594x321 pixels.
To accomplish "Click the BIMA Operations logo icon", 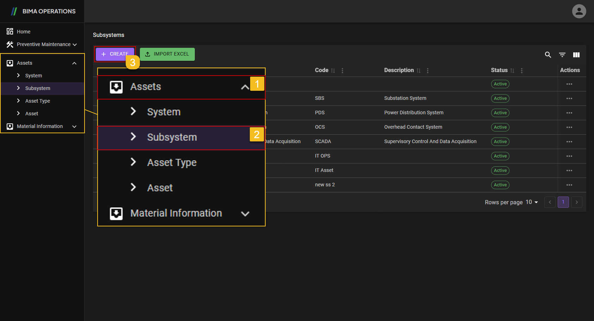I will coord(14,11).
